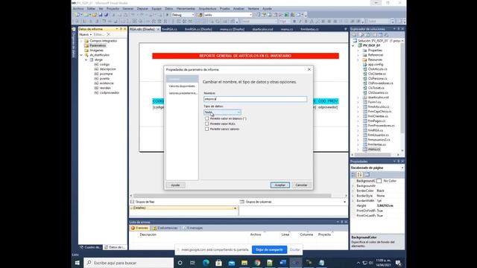
Task: Select the 'codproveedor' field in report data
Action: (110, 92)
